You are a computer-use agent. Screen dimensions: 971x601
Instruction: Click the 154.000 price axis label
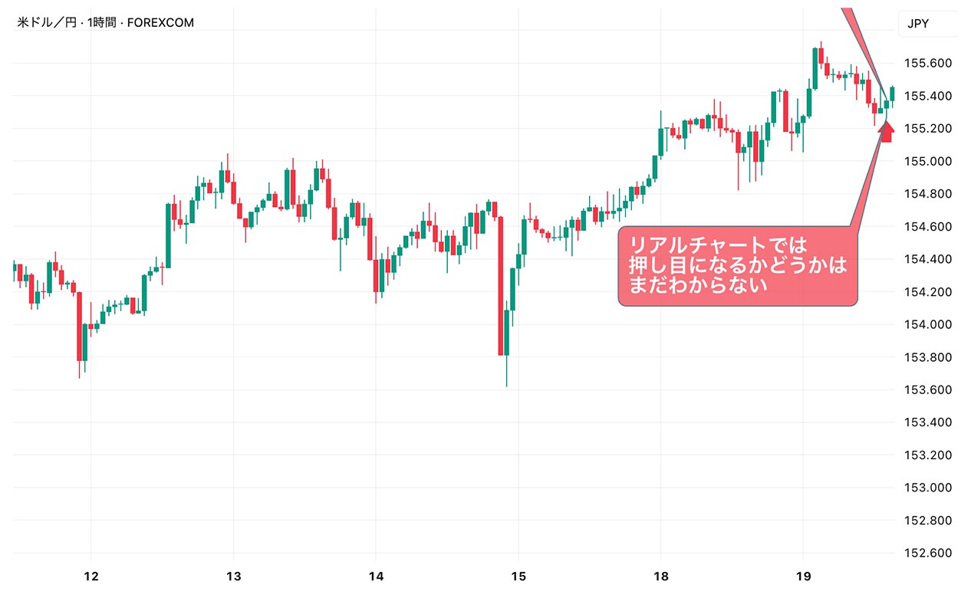927,324
